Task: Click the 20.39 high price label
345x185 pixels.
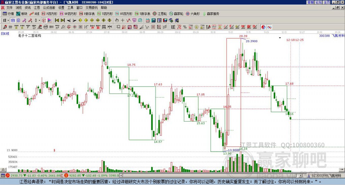Action: (x=243, y=36)
